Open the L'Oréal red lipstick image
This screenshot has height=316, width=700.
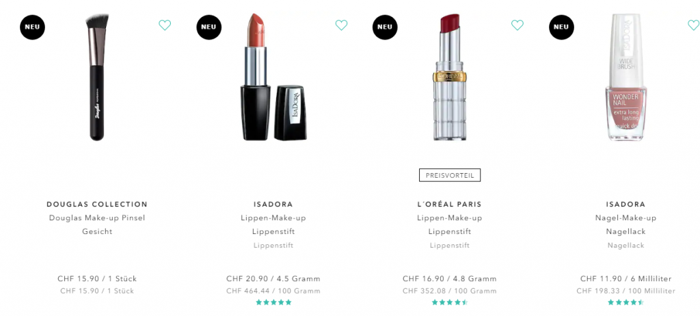(450, 77)
